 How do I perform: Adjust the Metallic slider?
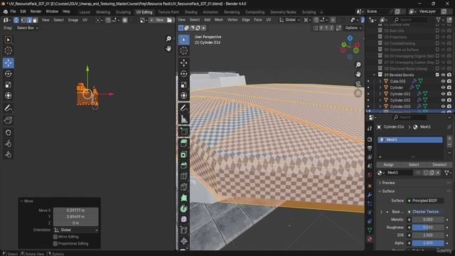[x=428, y=220]
